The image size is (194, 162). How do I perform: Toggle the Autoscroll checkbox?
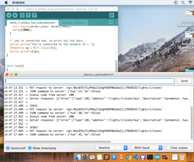coord(8,148)
